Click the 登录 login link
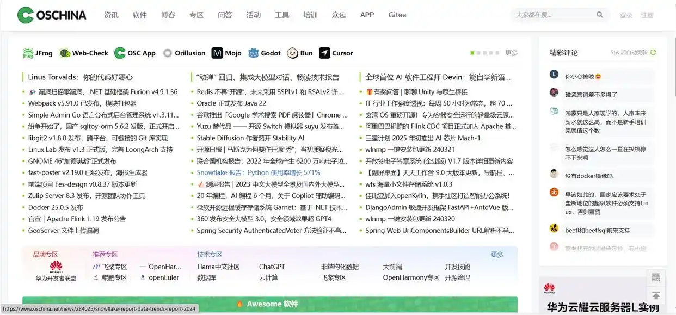 click(x=626, y=15)
